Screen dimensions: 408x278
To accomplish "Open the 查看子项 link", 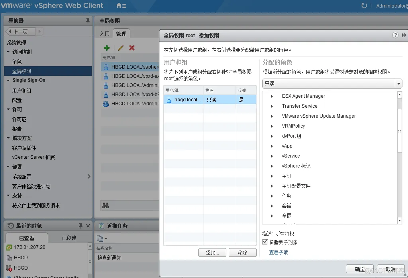I will click(279, 252).
